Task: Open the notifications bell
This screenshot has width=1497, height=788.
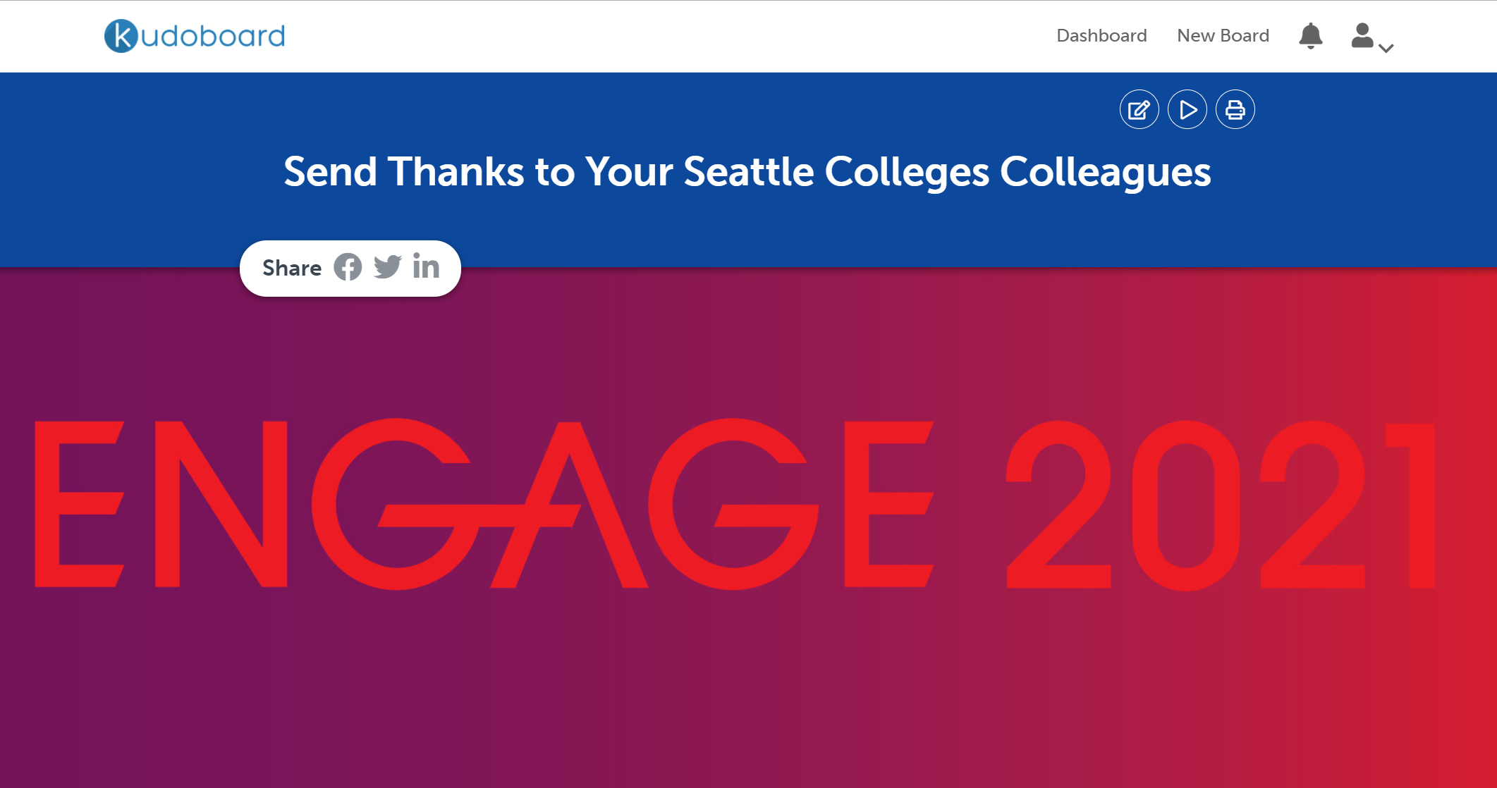Action: [x=1310, y=36]
